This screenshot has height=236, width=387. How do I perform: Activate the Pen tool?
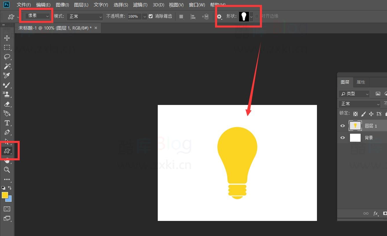click(7, 132)
